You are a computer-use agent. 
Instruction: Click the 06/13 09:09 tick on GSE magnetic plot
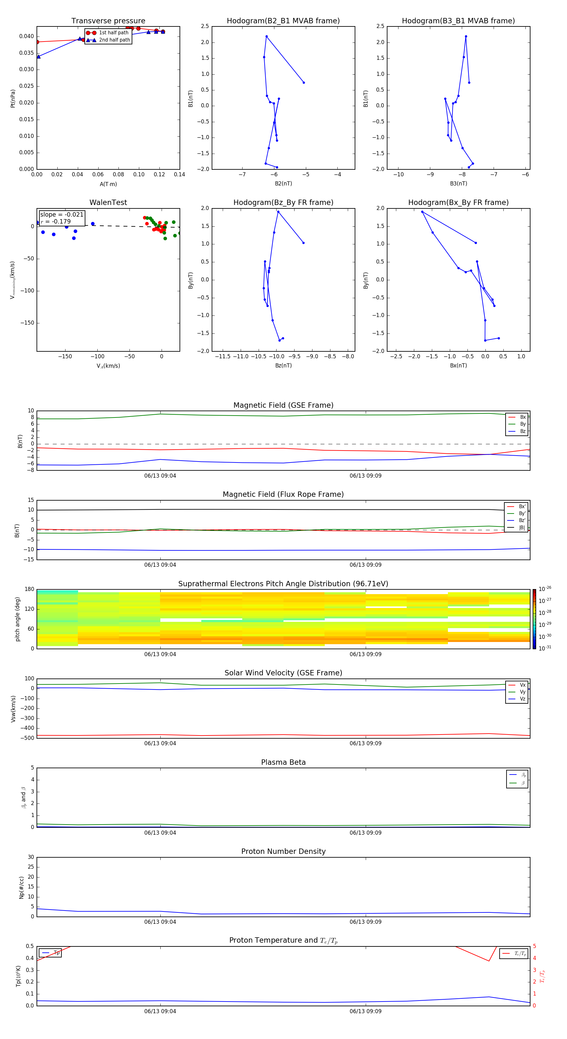click(x=366, y=476)
